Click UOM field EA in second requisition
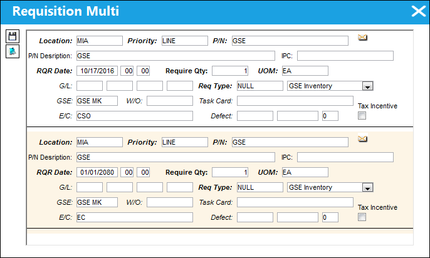430x258 pixels. click(305, 173)
